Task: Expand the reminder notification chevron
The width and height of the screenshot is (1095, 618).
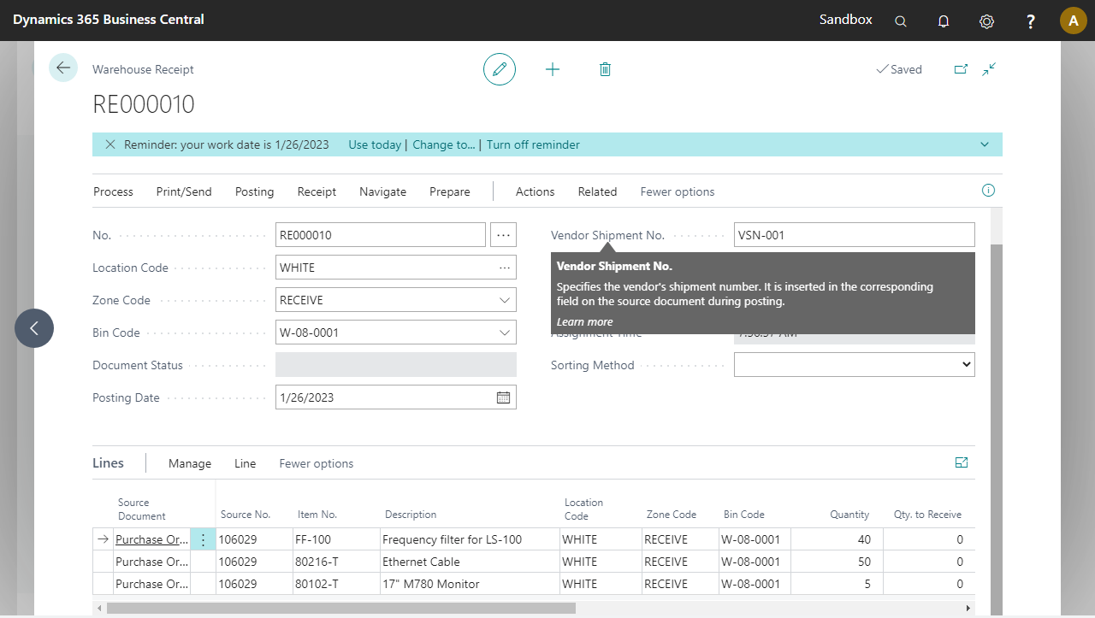Action: pyautogui.click(x=985, y=144)
